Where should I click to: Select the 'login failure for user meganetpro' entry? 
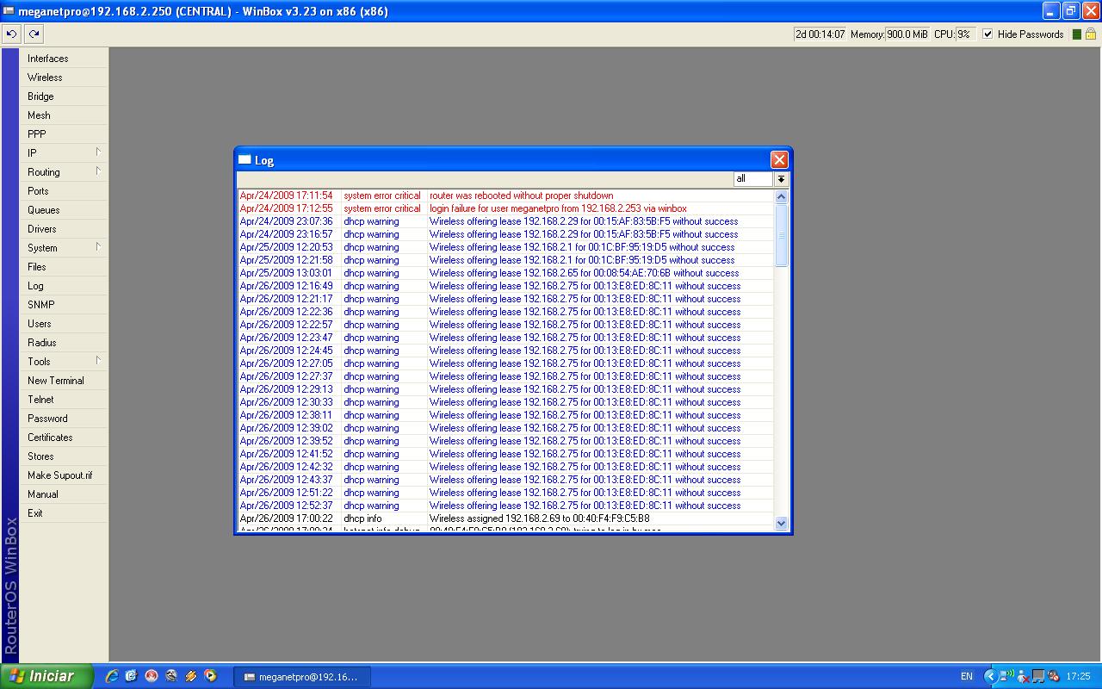(506, 208)
